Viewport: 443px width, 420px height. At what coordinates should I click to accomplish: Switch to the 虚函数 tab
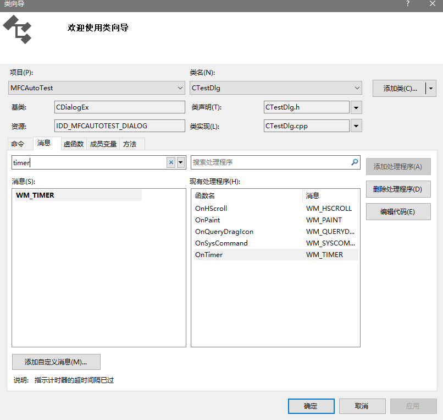(74, 144)
